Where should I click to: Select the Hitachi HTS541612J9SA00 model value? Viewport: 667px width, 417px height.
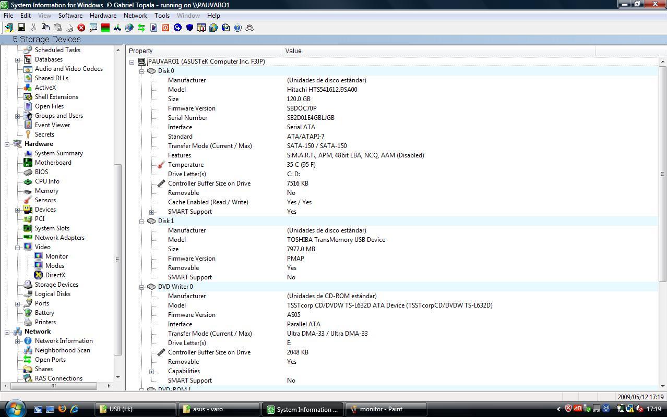click(x=322, y=90)
